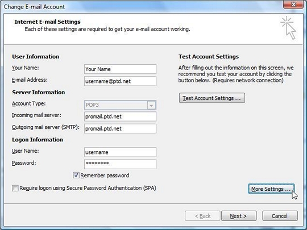The image size is (307, 230).
Task: Select the POP3 account type combo box
Action: (120, 105)
